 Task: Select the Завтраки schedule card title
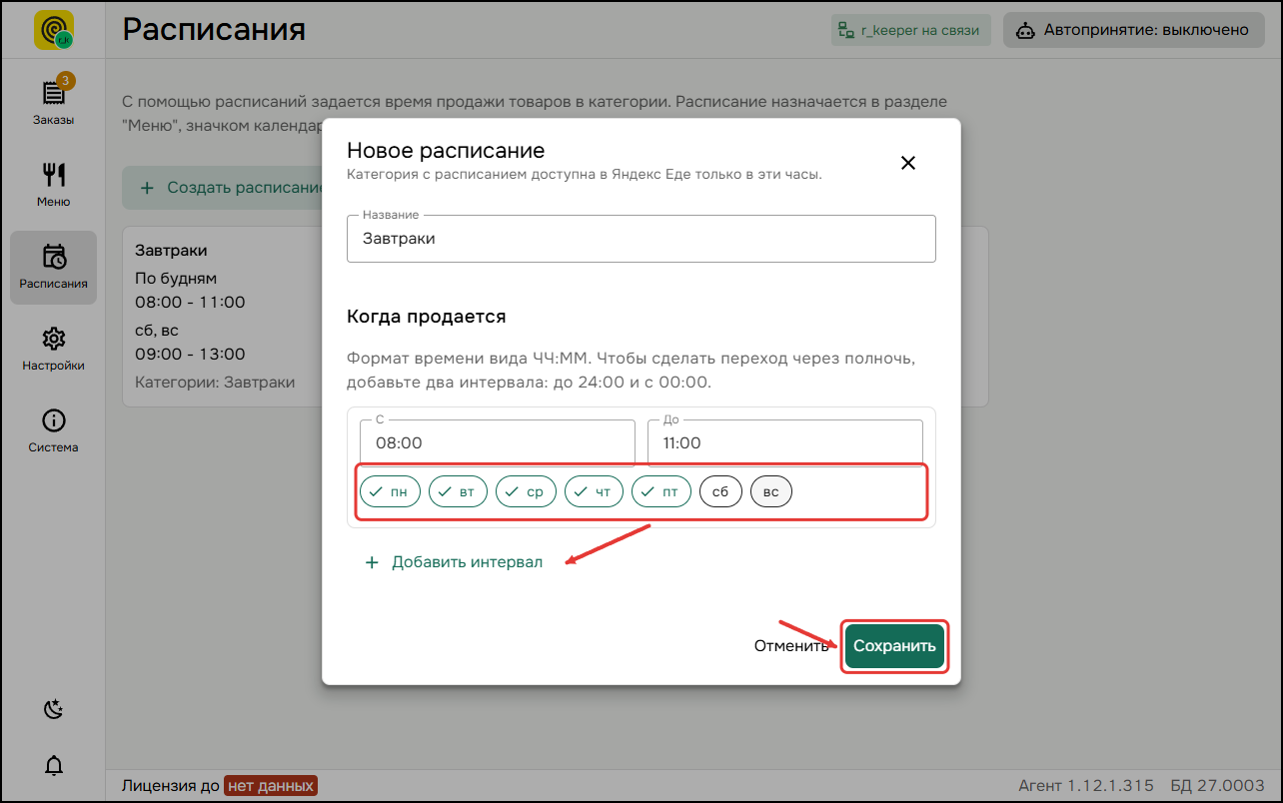(x=171, y=251)
